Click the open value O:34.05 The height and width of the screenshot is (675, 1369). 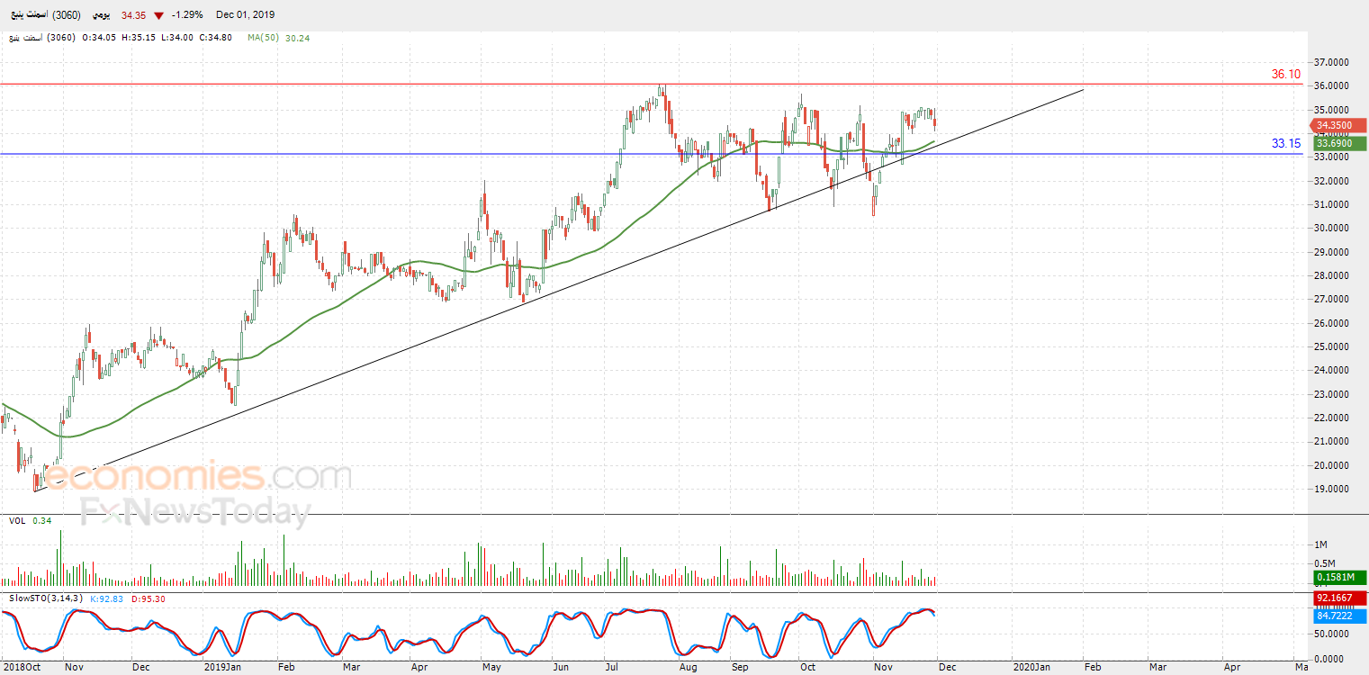[x=99, y=38]
